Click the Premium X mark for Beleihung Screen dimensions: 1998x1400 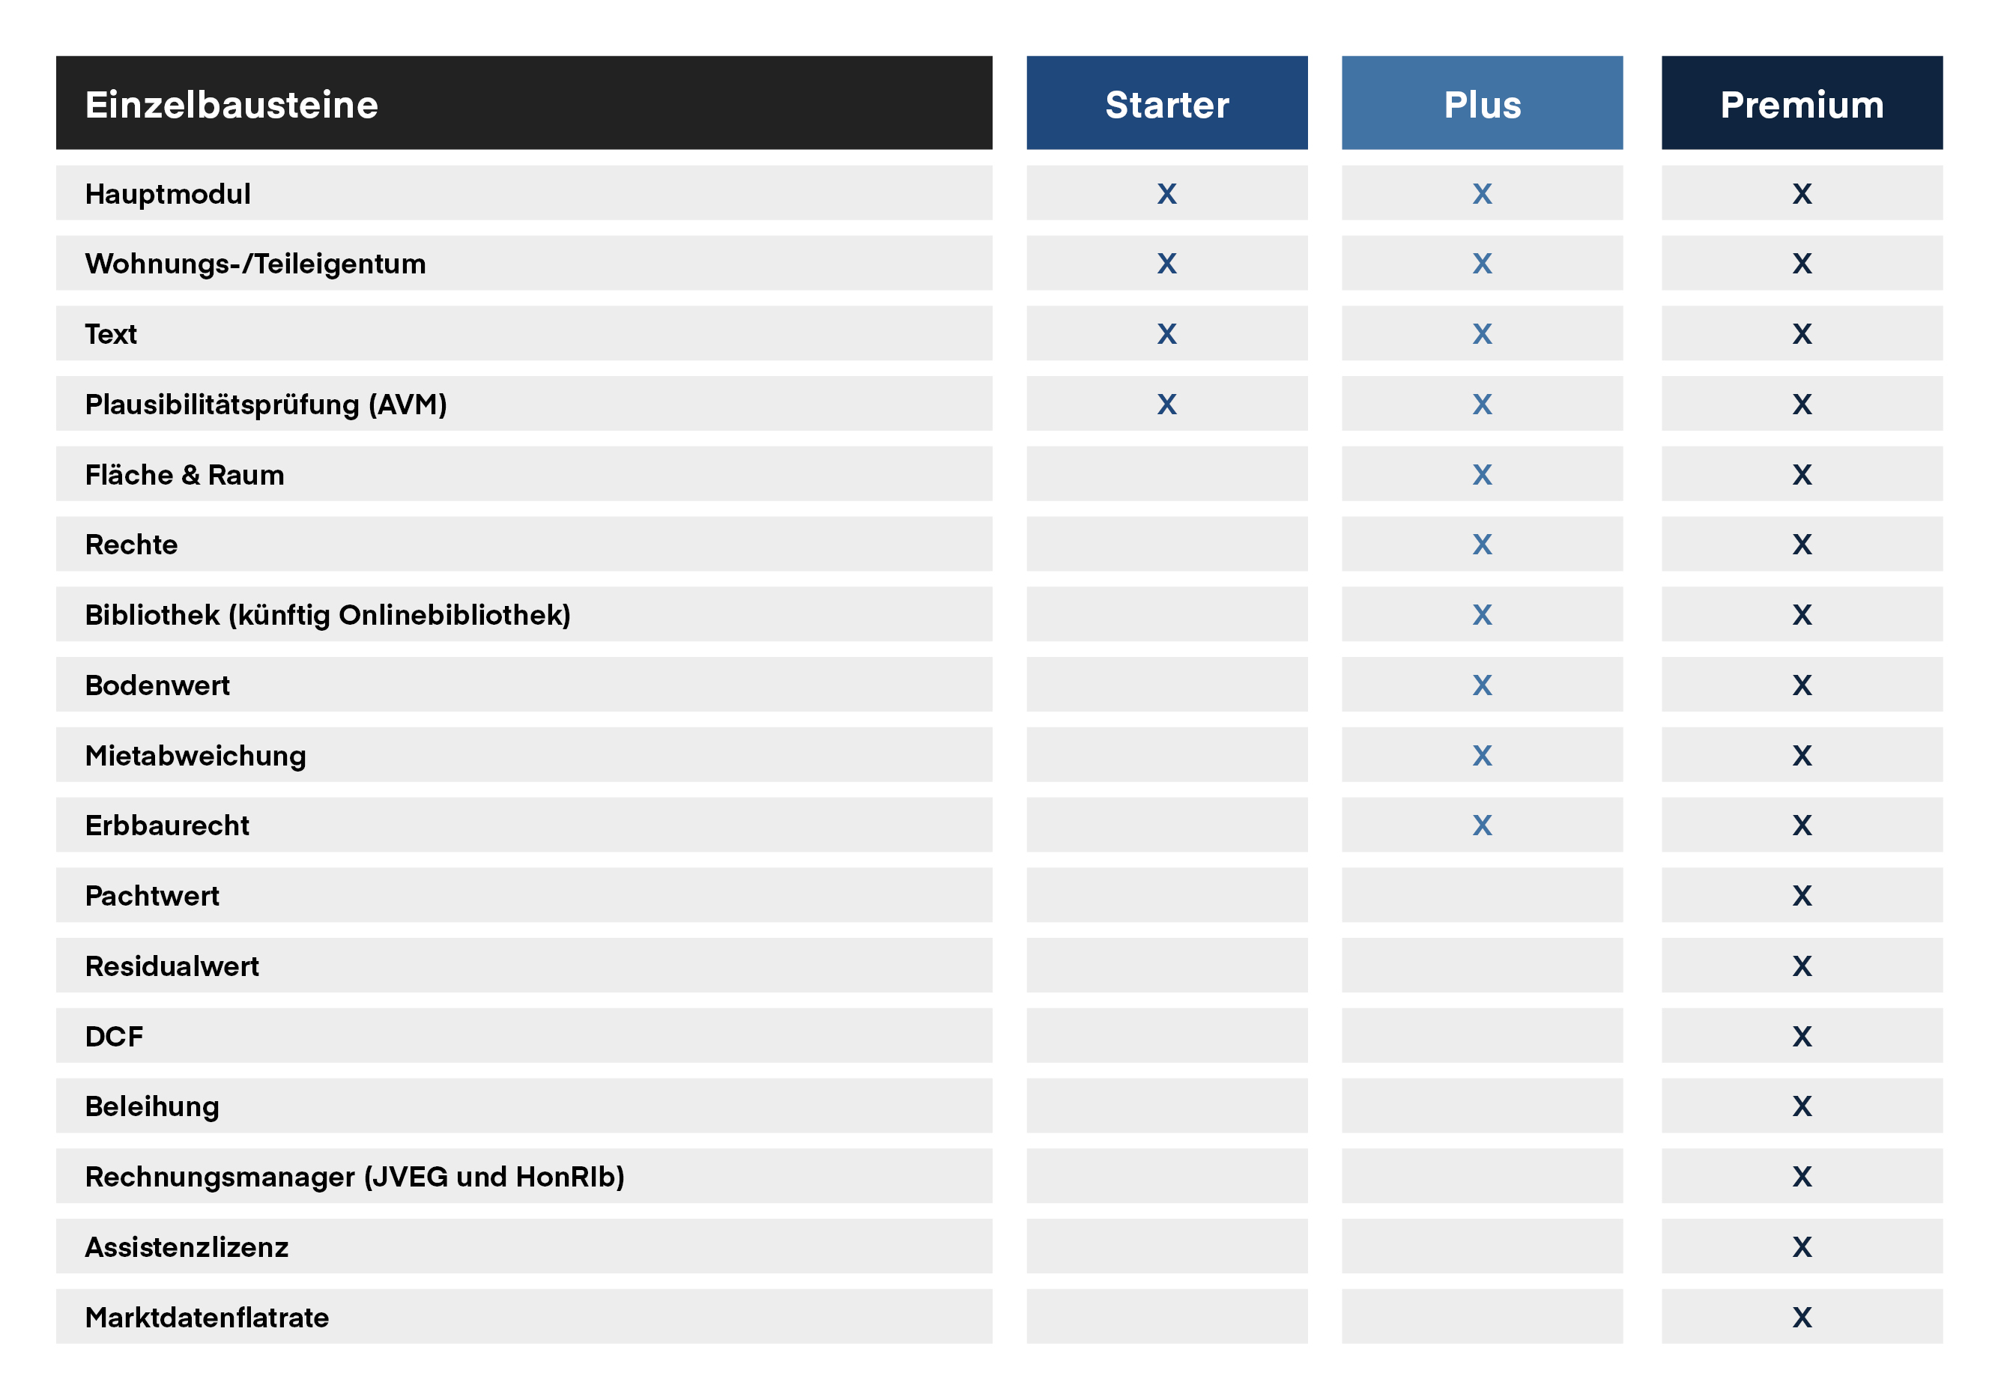pyautogui.click(x=1801, y=1106)
